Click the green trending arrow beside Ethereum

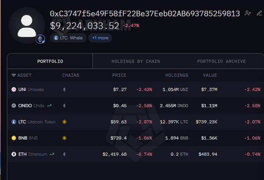click(52, 154)
